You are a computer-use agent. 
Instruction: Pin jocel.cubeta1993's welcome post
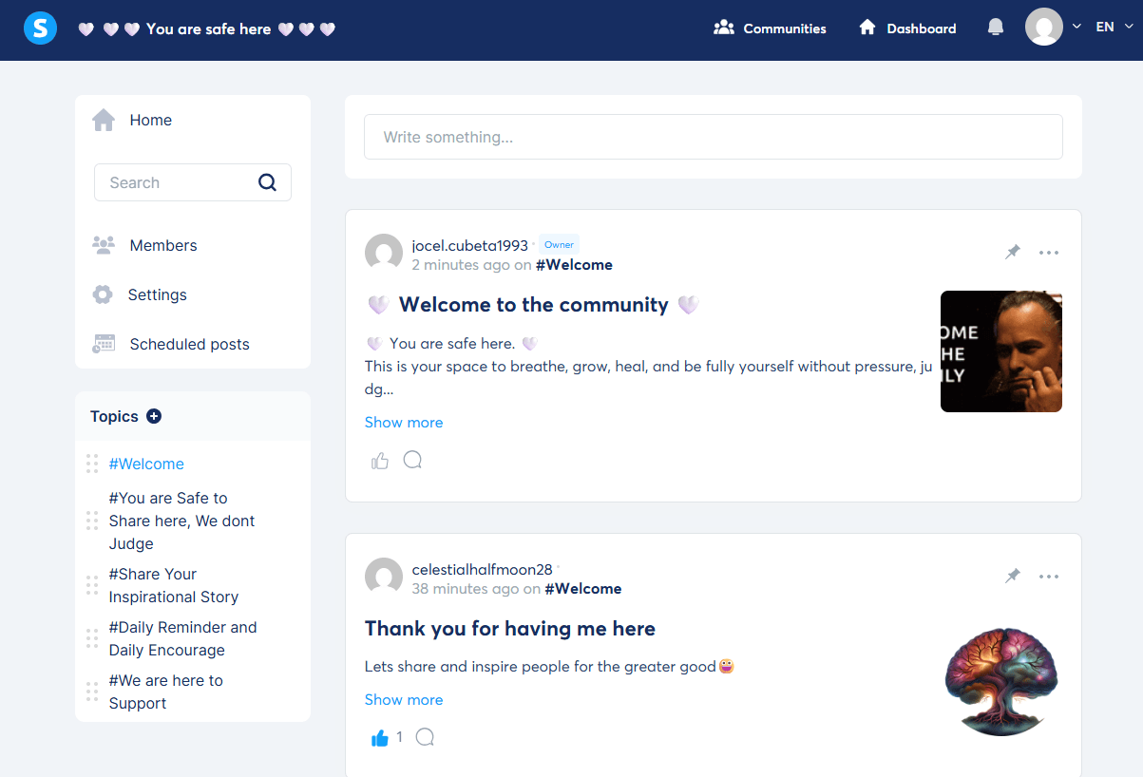pos(1012,252)
